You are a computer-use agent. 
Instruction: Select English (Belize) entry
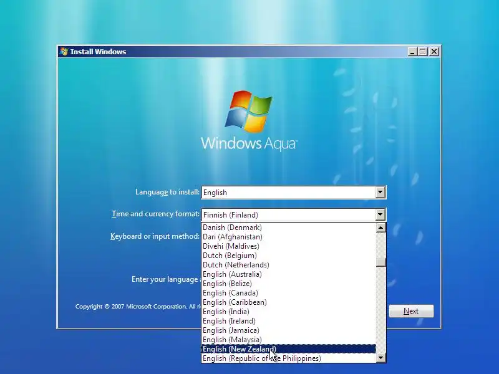(x=289, y=284)
